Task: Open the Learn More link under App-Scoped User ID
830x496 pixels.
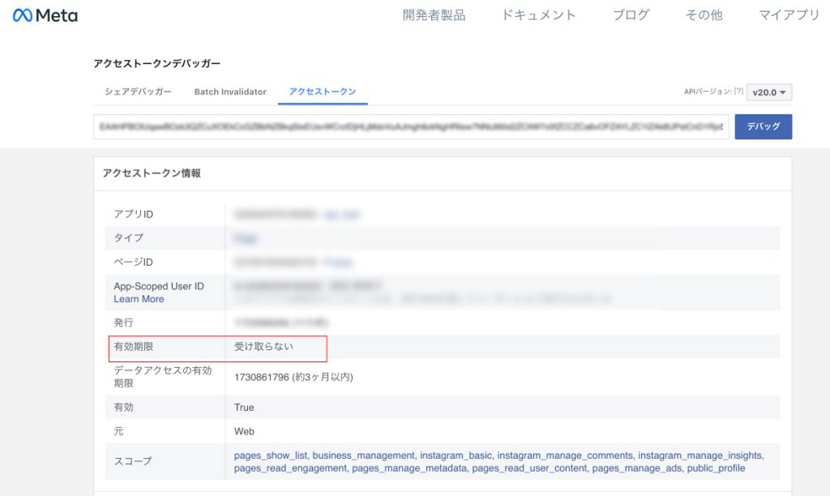Action: [x=139, y=299]
